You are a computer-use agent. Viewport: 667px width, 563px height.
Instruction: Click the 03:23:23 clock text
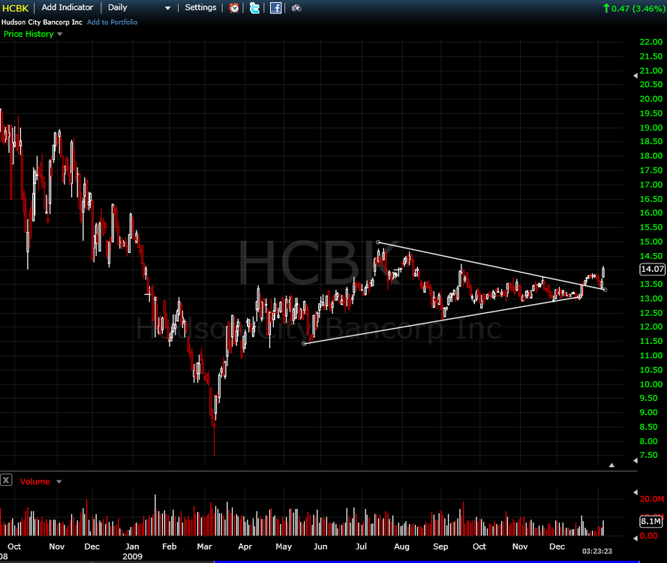(597, 552)
